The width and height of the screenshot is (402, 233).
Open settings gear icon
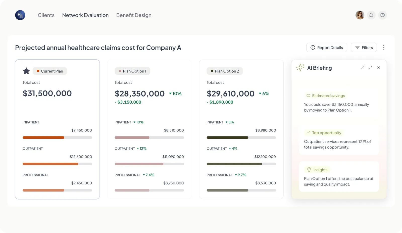[x=382, y=15]
